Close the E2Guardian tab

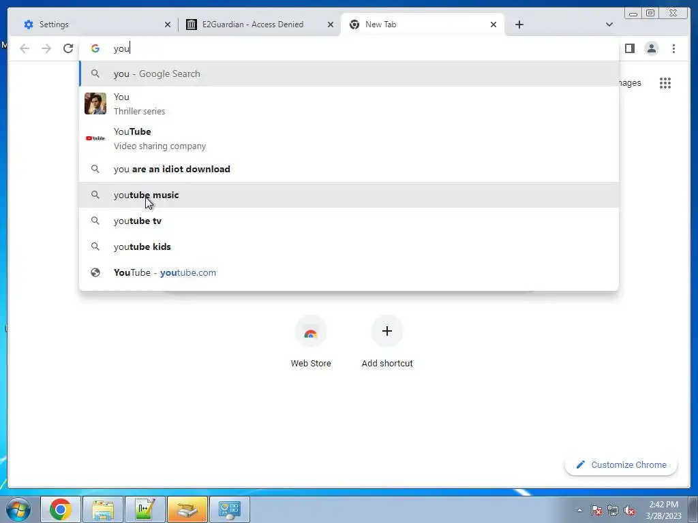pyautogui.click(x=331, y=25)
